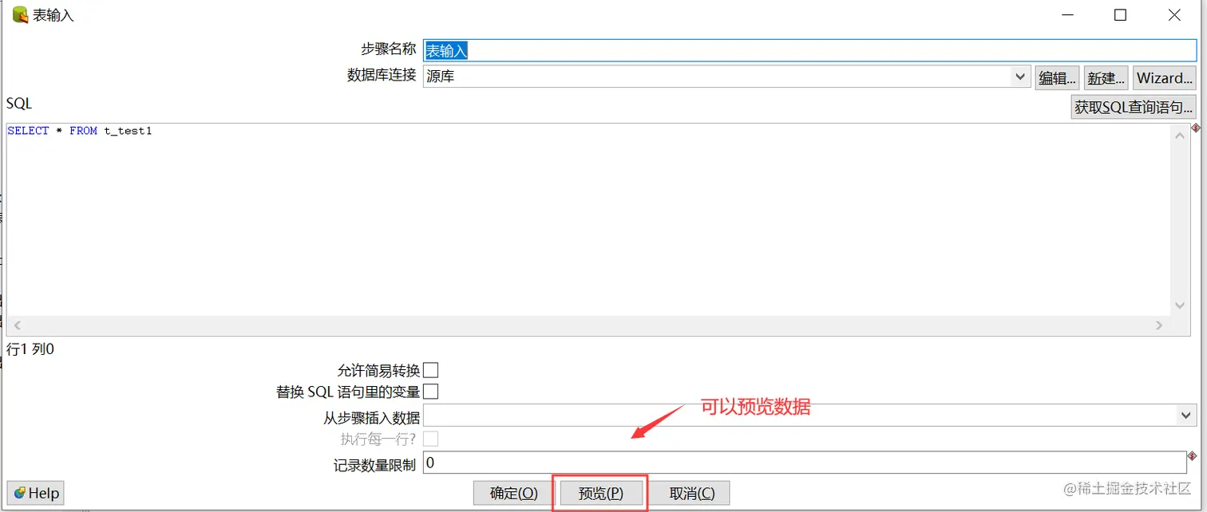
Task: Enable the 允许简易转换 checkbox
Action: coord(430,370)
